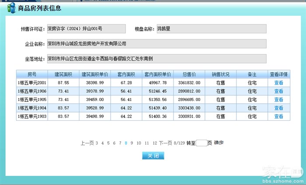This screenshot has width=306, height=185.
Task: Go to next page via 下一页
Action: click(x=165, y=143)
